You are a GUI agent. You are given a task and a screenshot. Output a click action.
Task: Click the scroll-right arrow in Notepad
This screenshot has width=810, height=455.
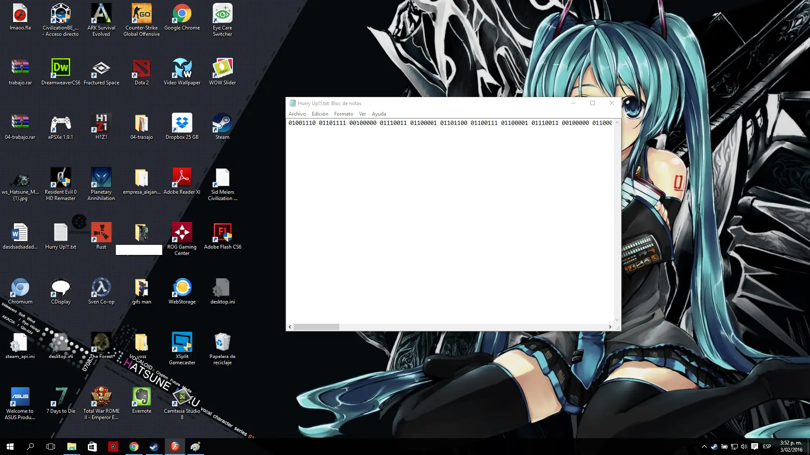point(610,327)
